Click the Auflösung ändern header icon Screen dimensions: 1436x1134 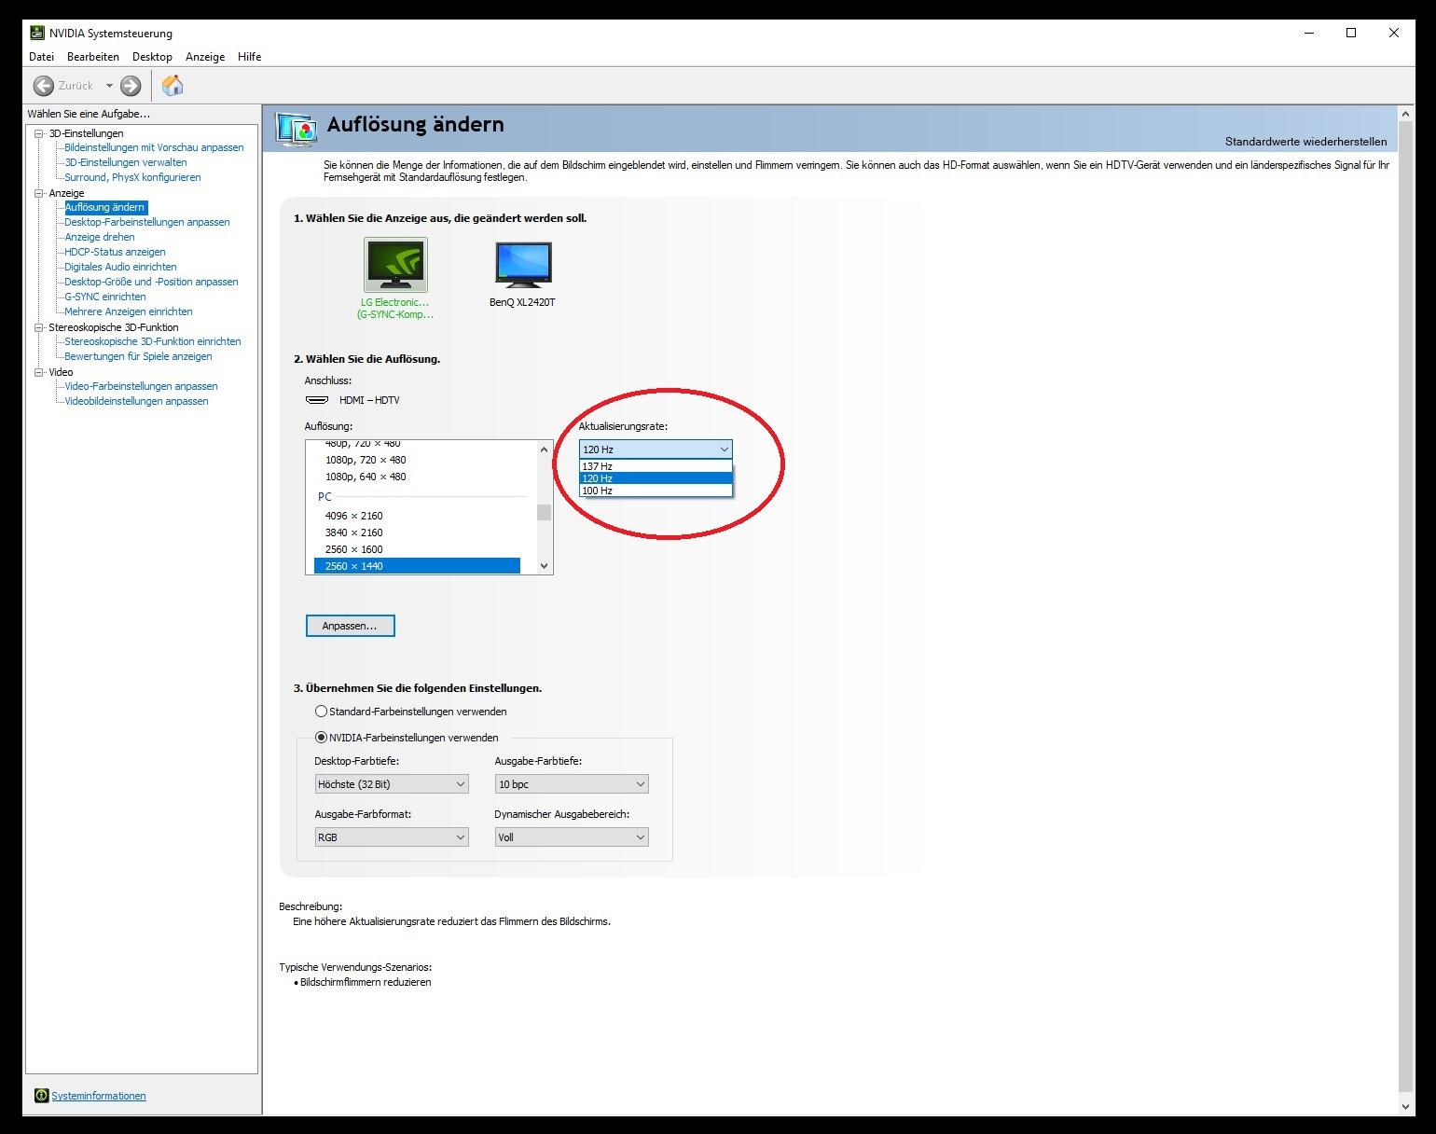pos(297,129)
